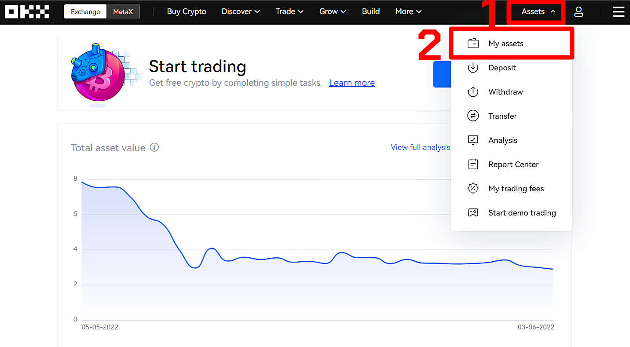Switch to MetaX mode
The height and width of the screenshot is (347, 630).
click(123, 12)
